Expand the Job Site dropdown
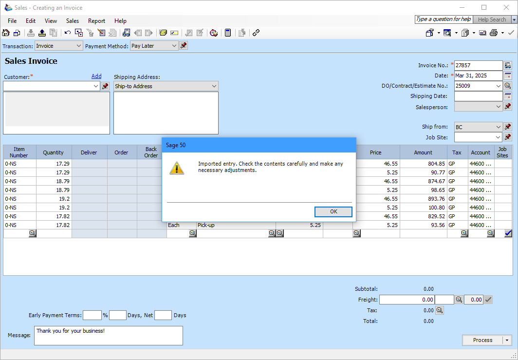 (x=498, y=137)
